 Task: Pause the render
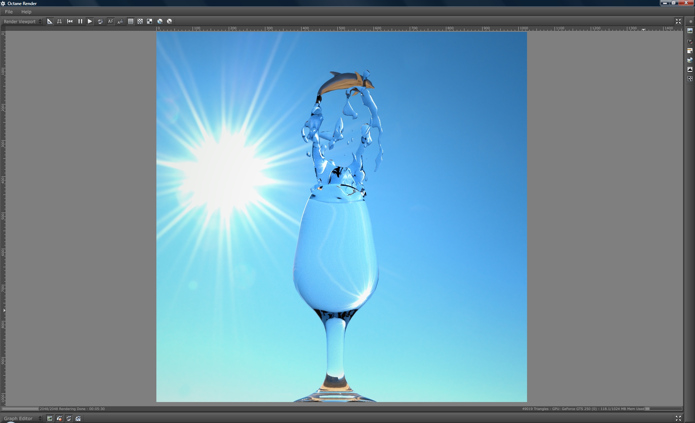tap(80, 22)
